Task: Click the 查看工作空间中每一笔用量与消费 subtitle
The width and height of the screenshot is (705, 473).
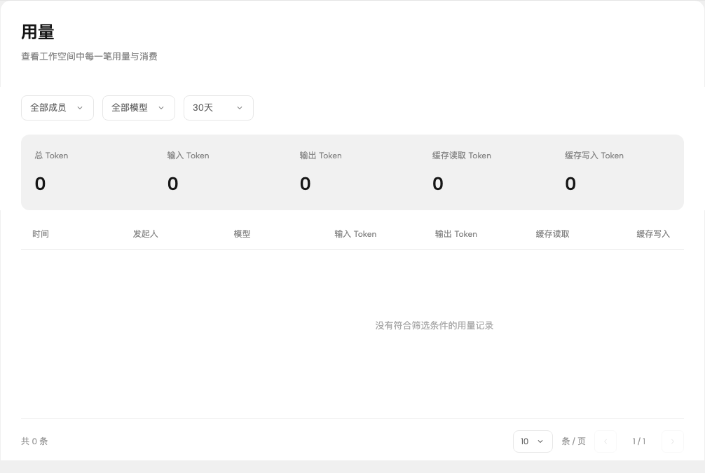Action: coord(89,57)
